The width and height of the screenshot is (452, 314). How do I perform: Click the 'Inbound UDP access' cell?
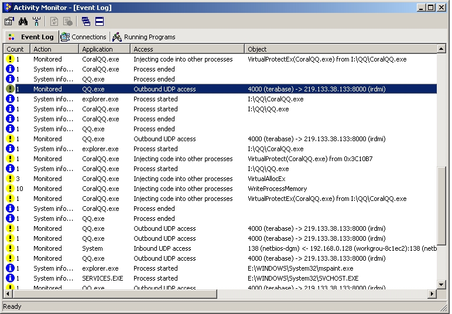point(162,248)
